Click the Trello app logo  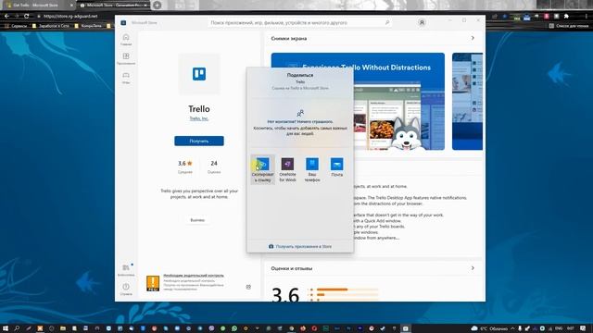(199, 74)
